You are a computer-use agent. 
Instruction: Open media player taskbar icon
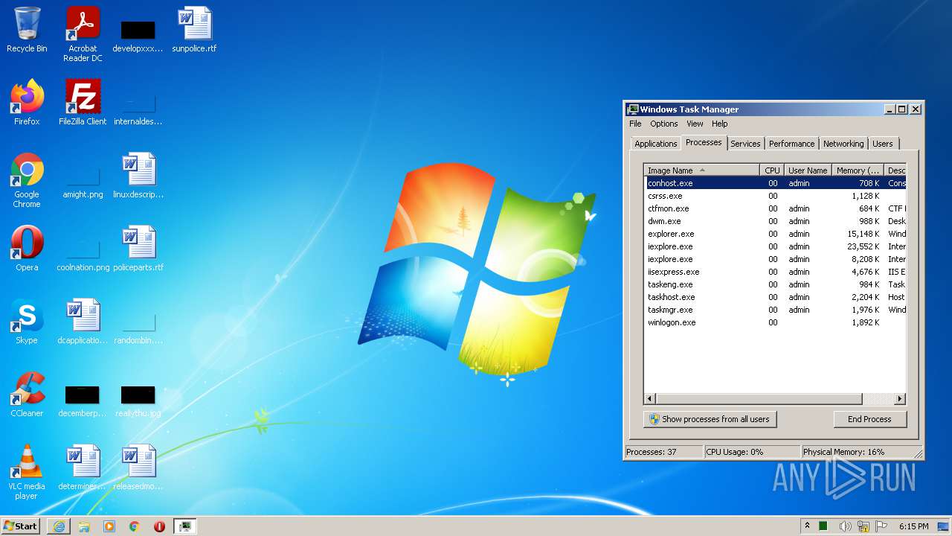tap(109, 526)
